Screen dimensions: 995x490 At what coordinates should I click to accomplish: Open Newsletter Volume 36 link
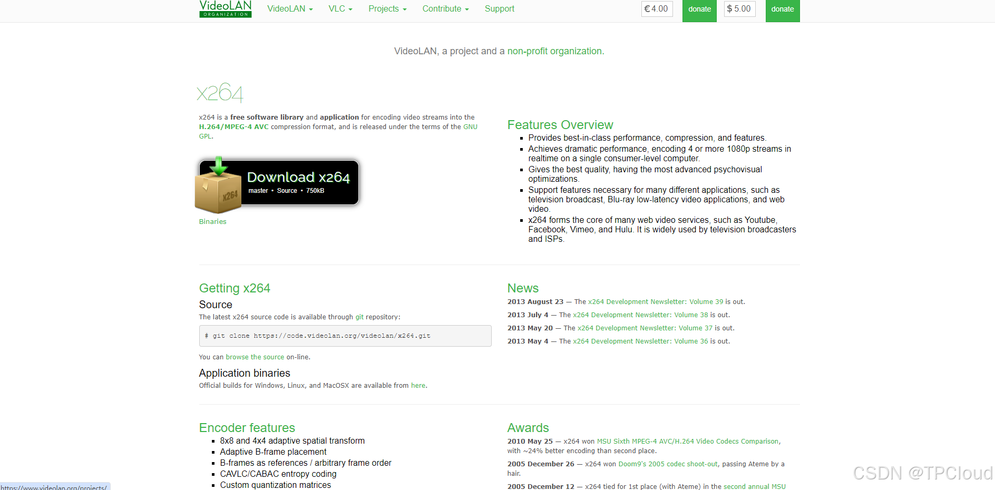click(640, 341)
